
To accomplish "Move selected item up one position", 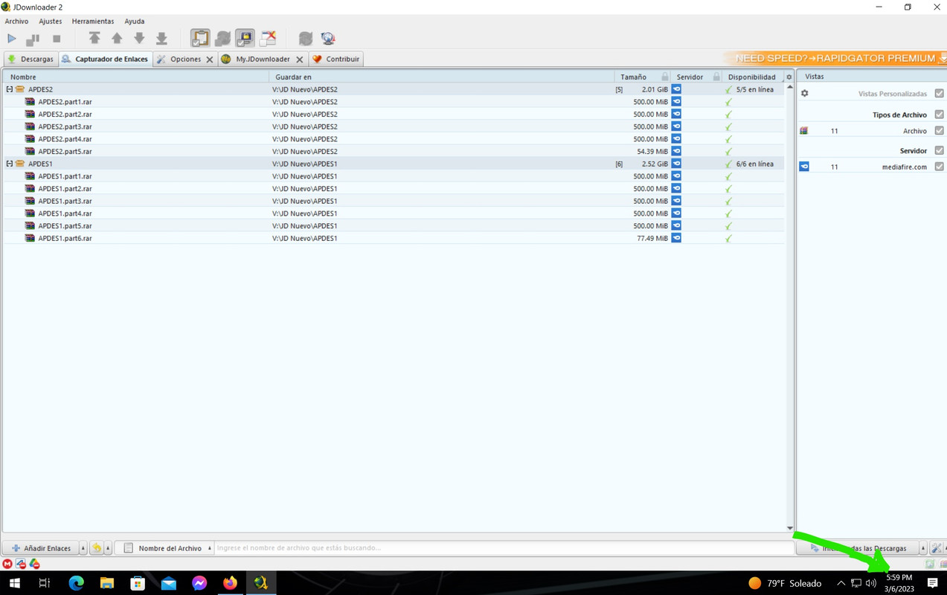I will [117, 38].
